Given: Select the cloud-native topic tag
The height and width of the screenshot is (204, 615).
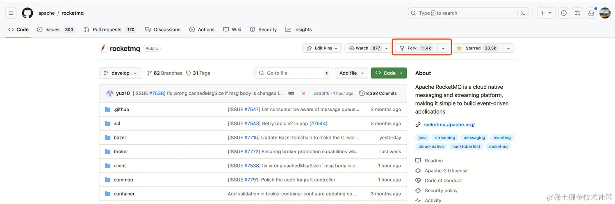Looking at the screenshot, I should (431, 146).
